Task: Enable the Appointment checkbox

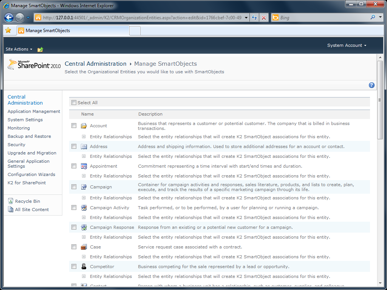Action: point(74,166)
